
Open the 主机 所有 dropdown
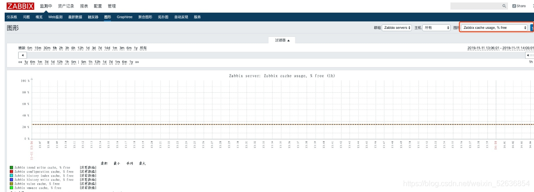[x=437, y=27]
